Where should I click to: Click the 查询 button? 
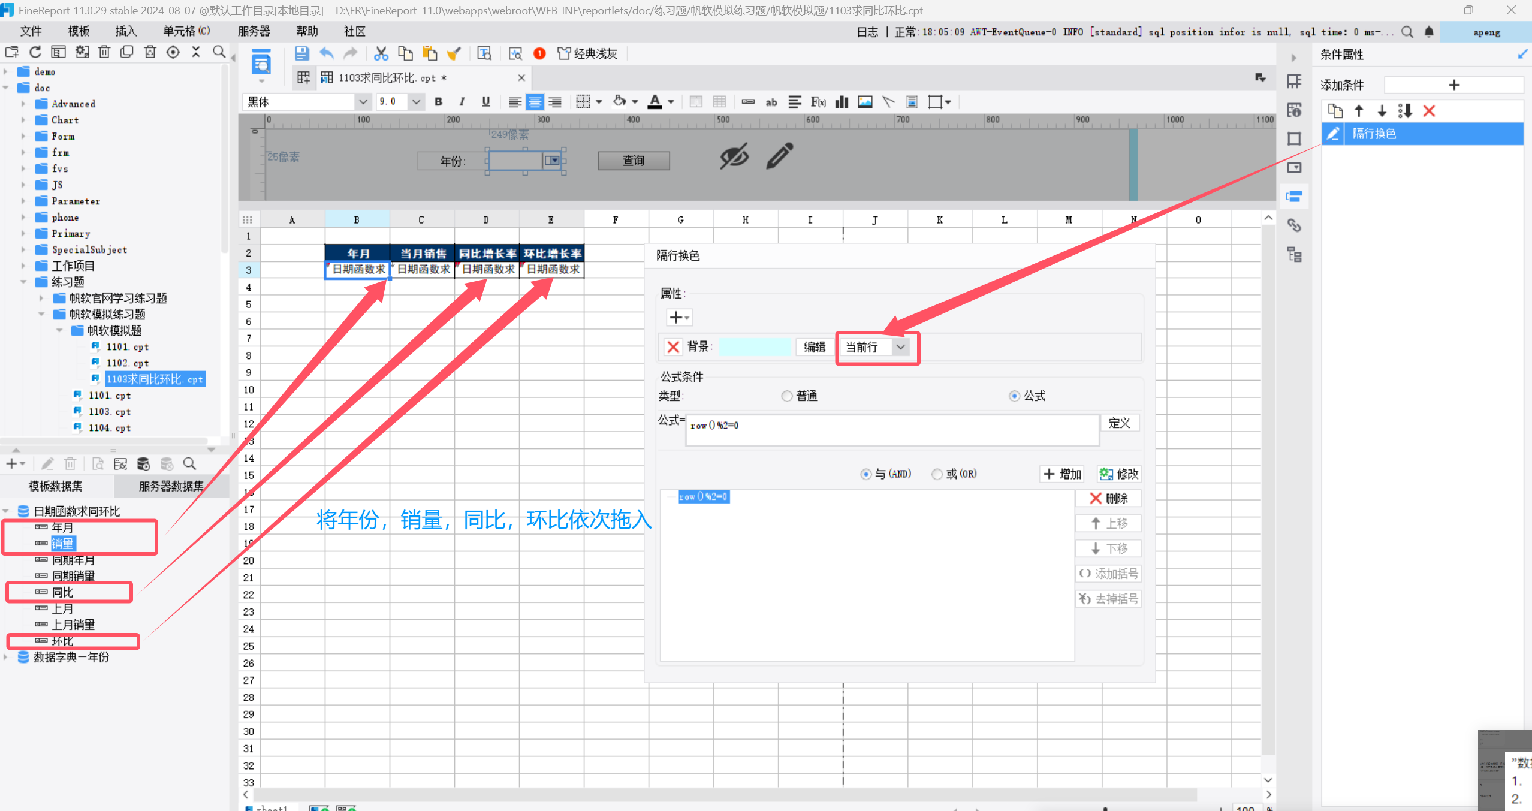coord(634,161)
